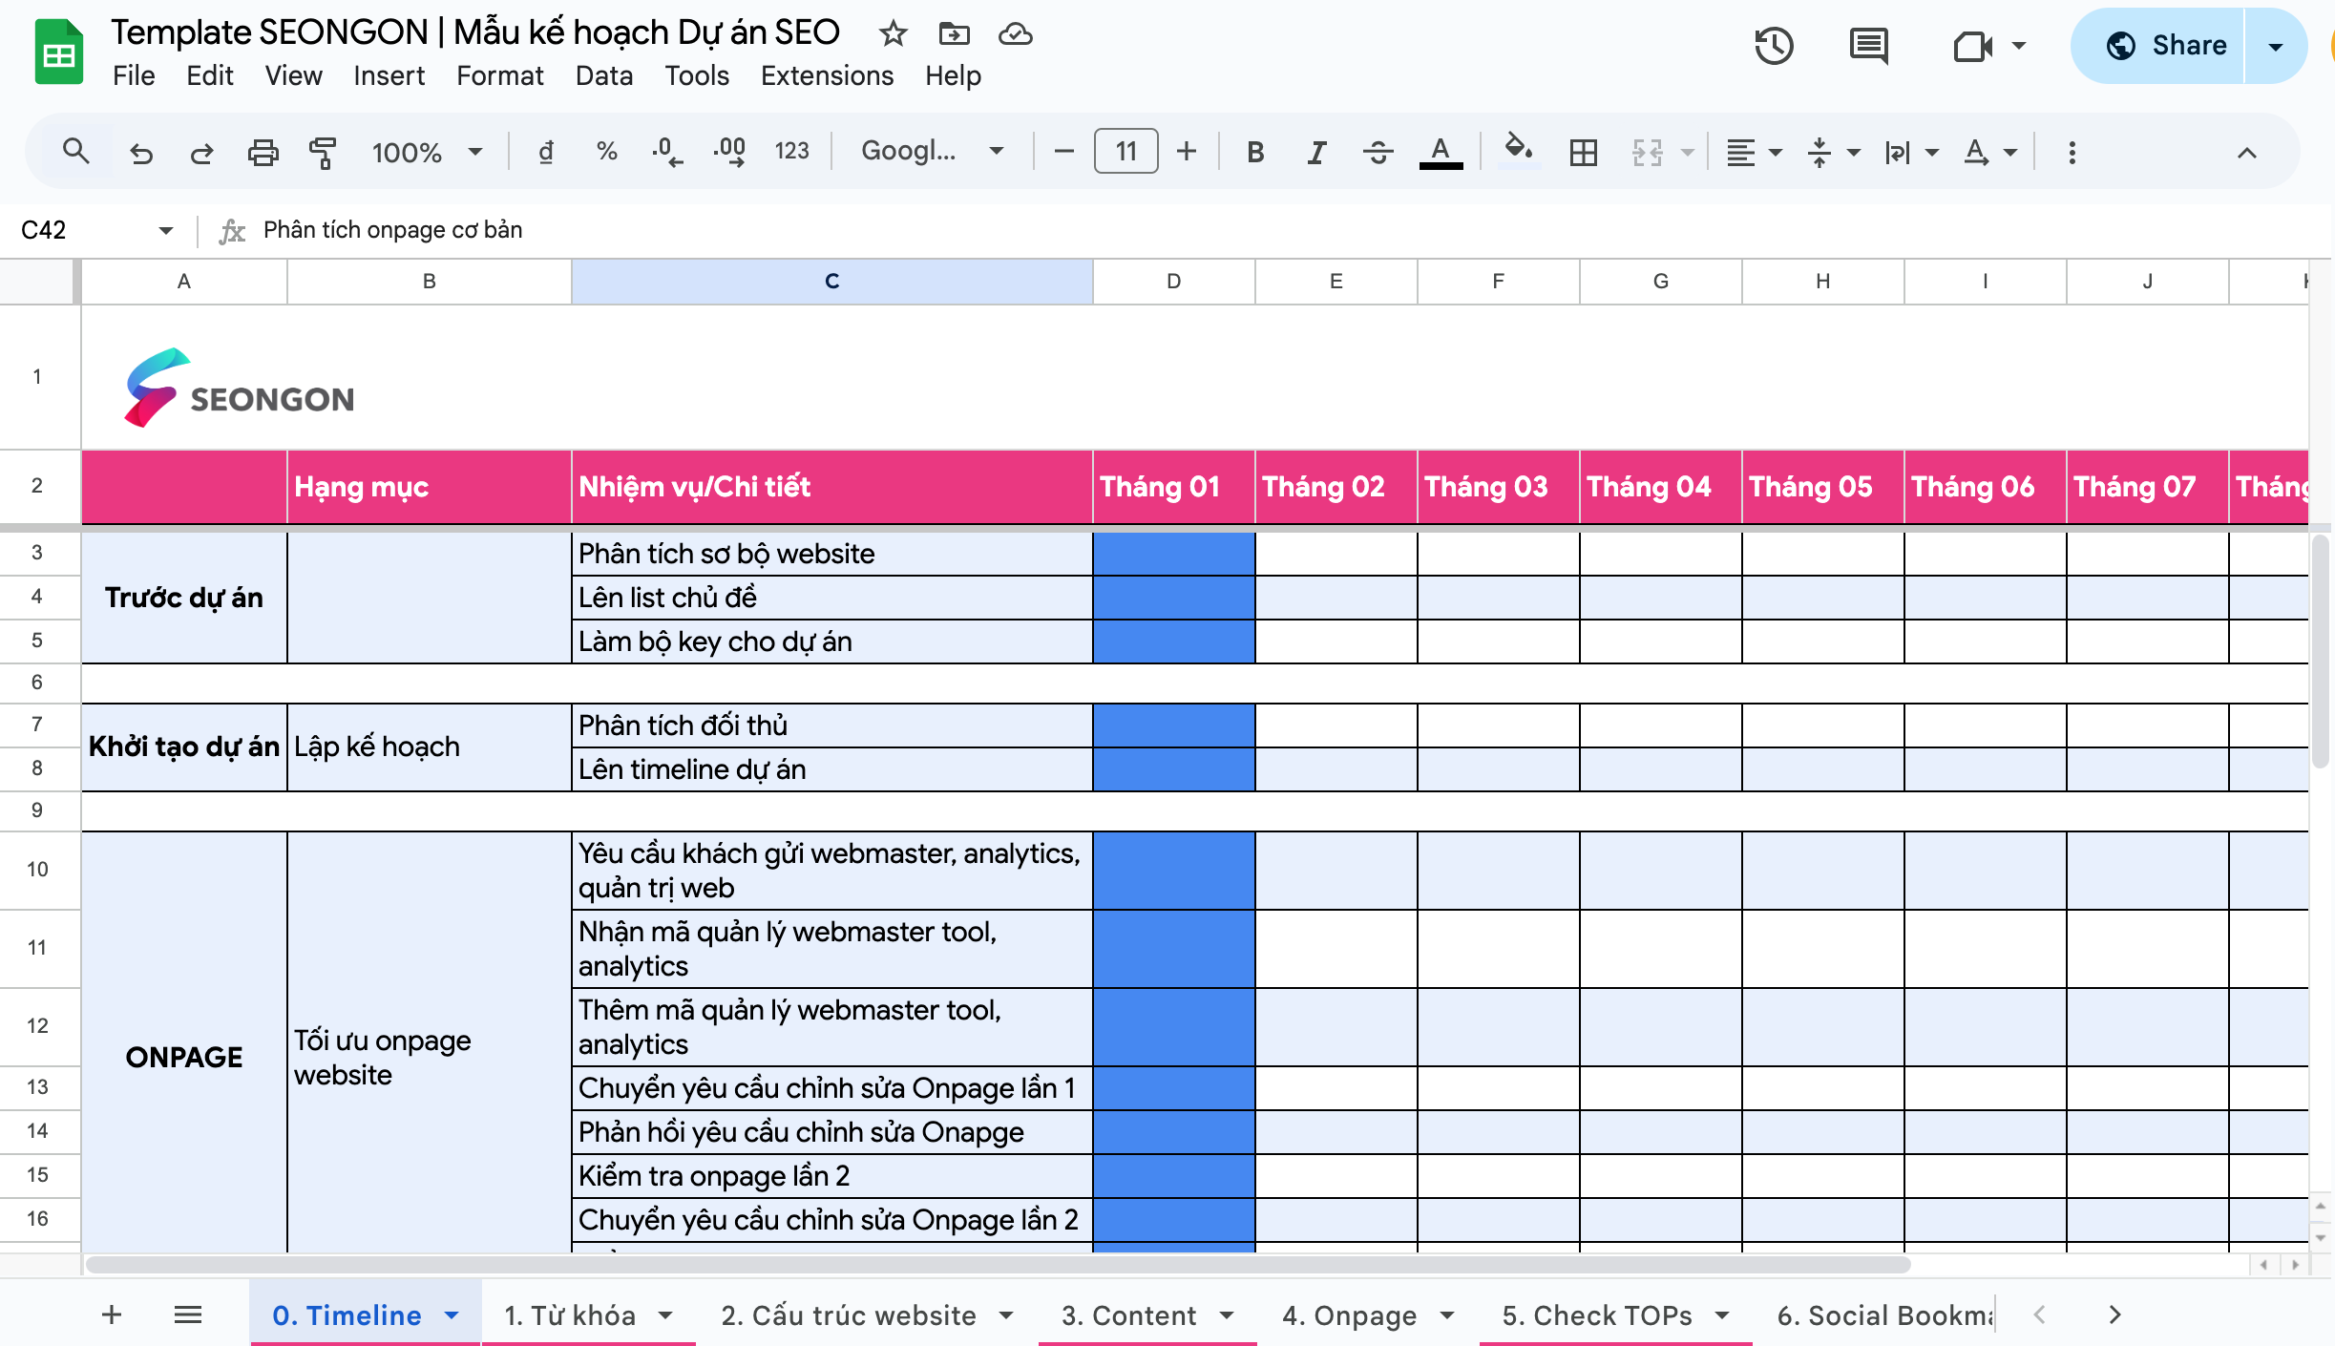This screenshot has height=1346, width=2335.
Task: Open version history clock icon
Action: pyautogui.click(x=1774, y=46)
